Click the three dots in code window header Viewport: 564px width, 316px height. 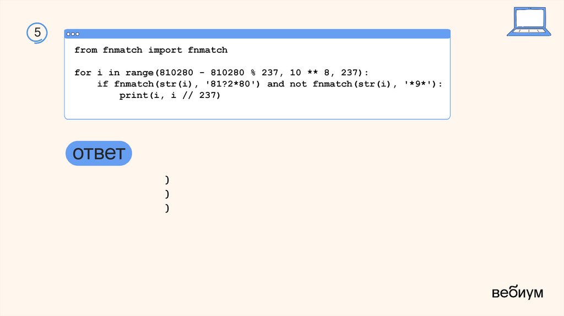coord(73,34)
